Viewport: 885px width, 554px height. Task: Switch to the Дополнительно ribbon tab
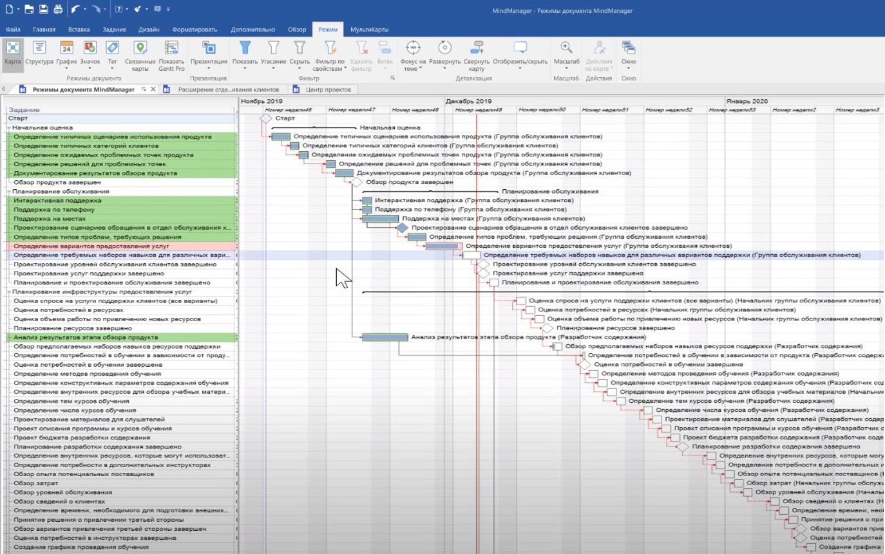tap(253, 30)
